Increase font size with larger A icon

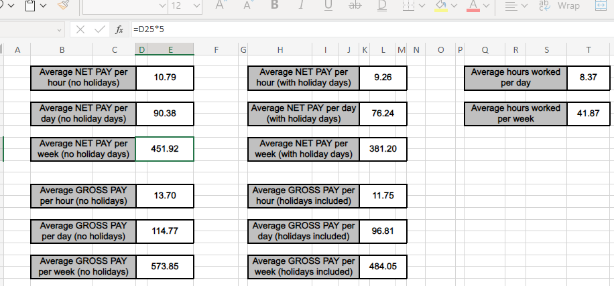click(221, 6)
